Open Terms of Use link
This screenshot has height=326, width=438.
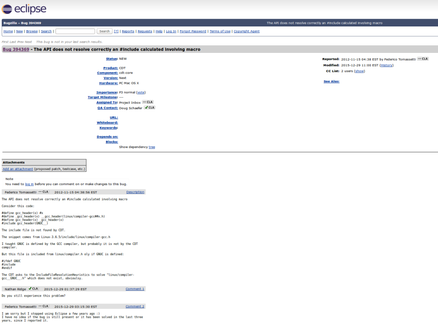220,31
